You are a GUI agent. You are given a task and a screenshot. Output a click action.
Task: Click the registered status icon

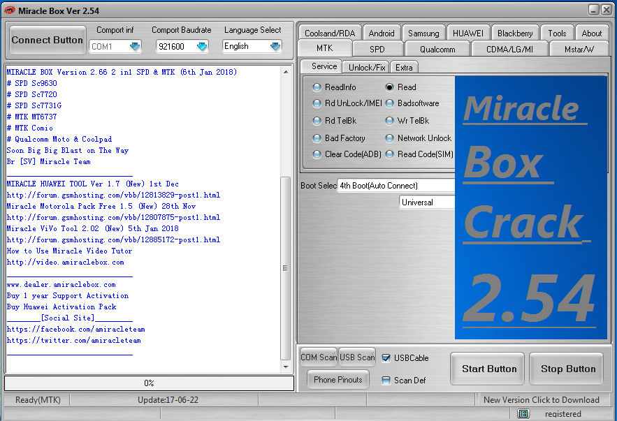tap(523, 413)
